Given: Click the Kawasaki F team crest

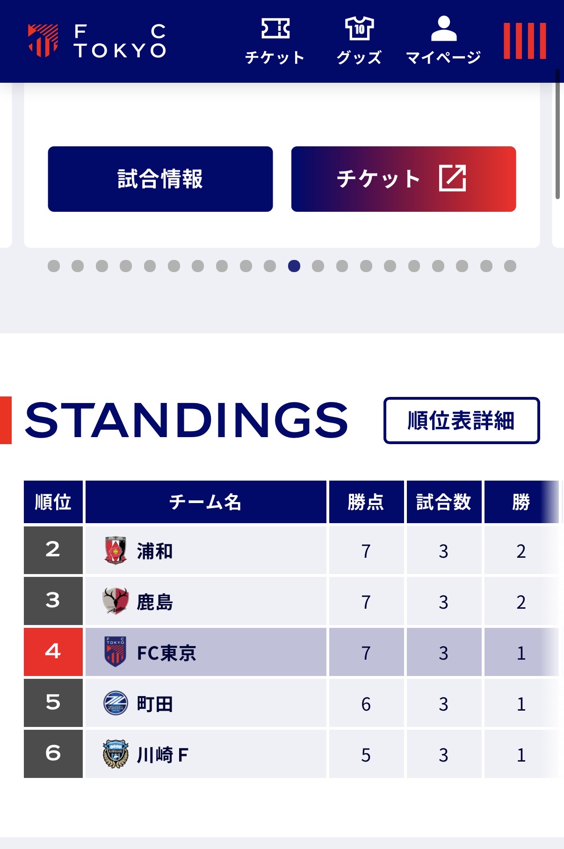Looking at the screenshot, I should coord(115,754).
